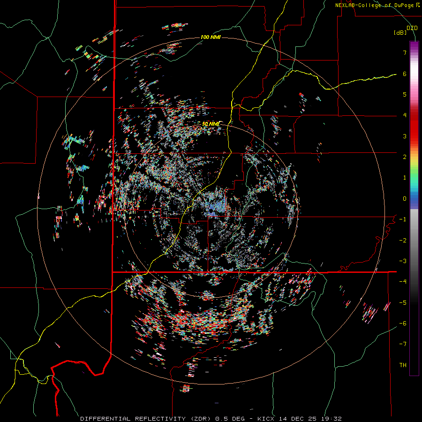Click the NEXLAB-College of DuPage label

375,5
